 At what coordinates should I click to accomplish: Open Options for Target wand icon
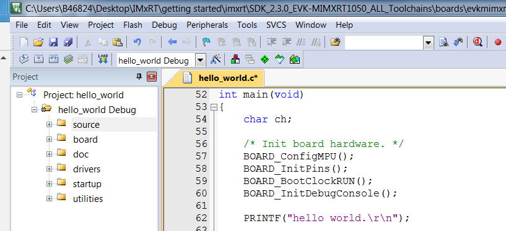click(x=216, y=59)
